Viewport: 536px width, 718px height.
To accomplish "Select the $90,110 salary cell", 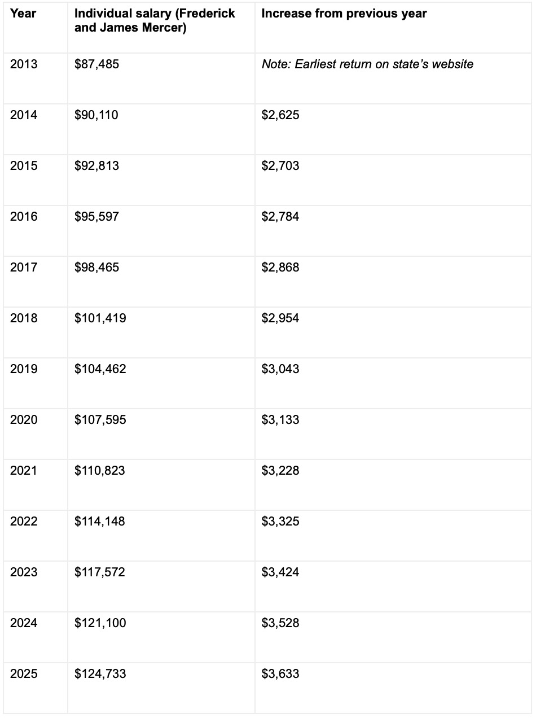I will click(161, 129).
